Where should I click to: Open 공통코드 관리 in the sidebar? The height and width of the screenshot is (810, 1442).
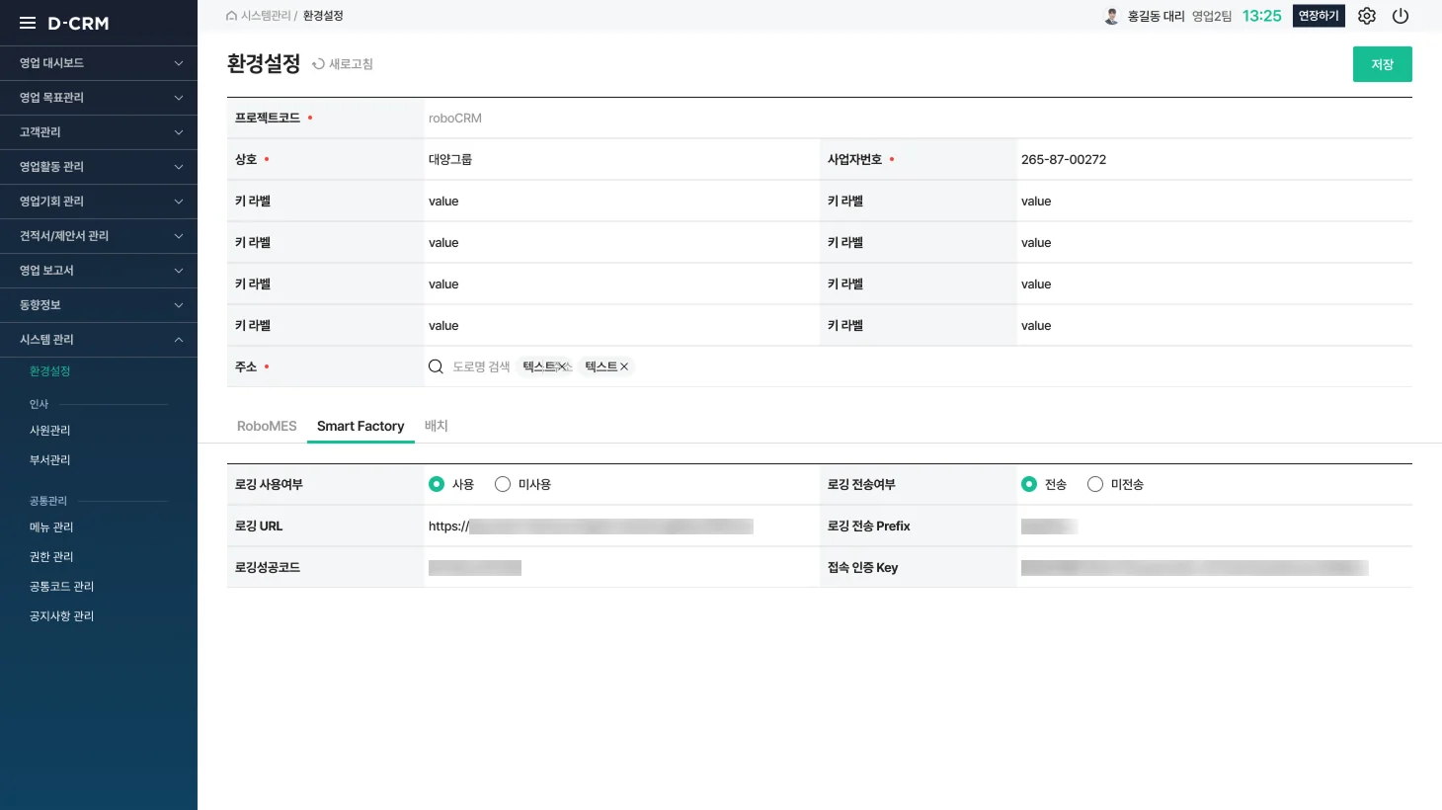click(x=61, y=587)
